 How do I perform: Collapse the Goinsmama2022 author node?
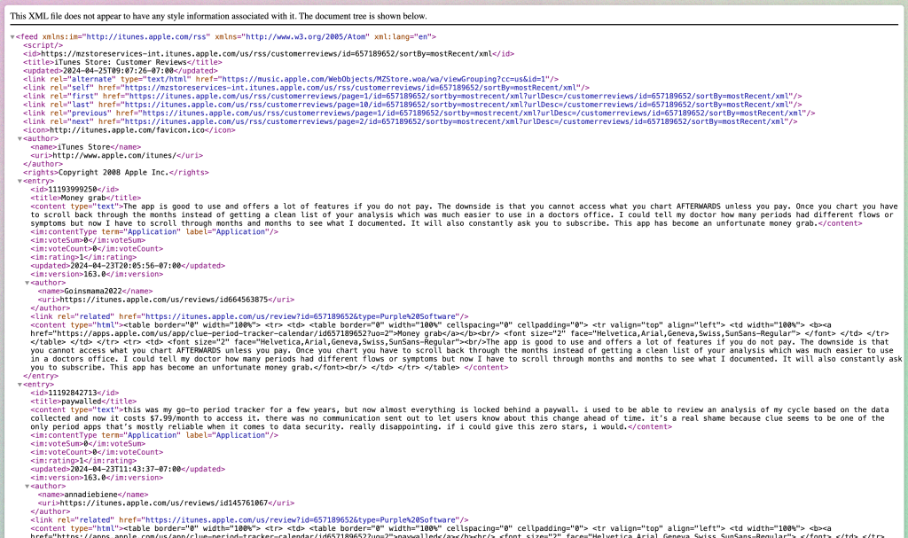[27, 282]
